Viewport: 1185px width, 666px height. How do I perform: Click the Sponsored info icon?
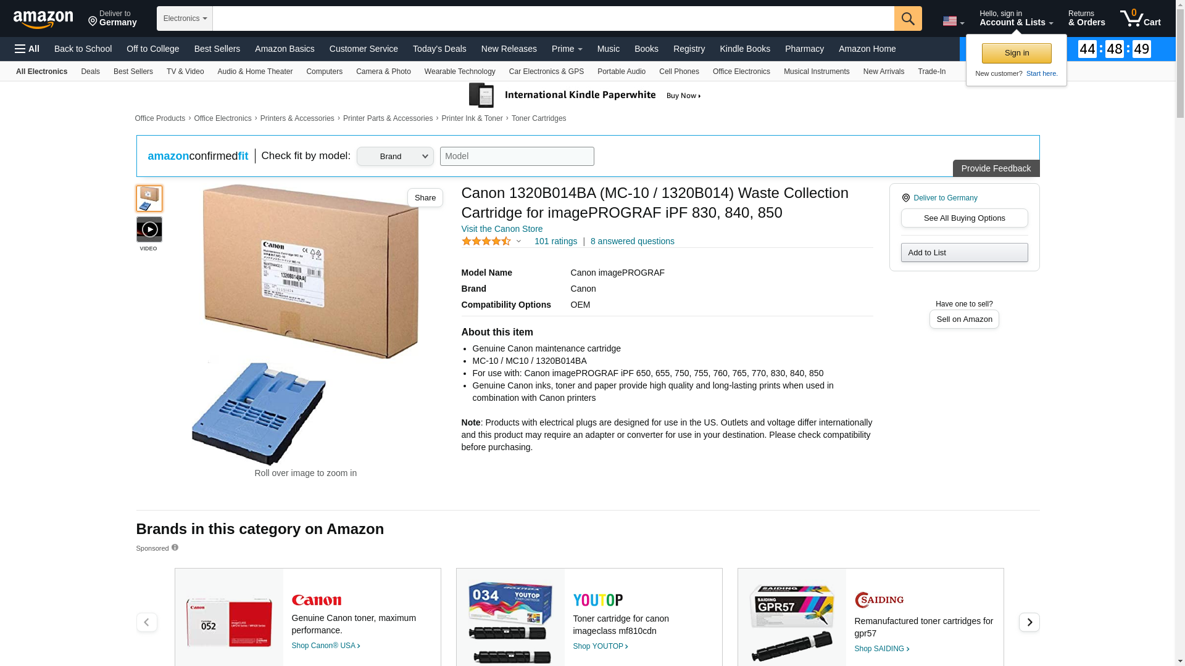coord(175,548)
